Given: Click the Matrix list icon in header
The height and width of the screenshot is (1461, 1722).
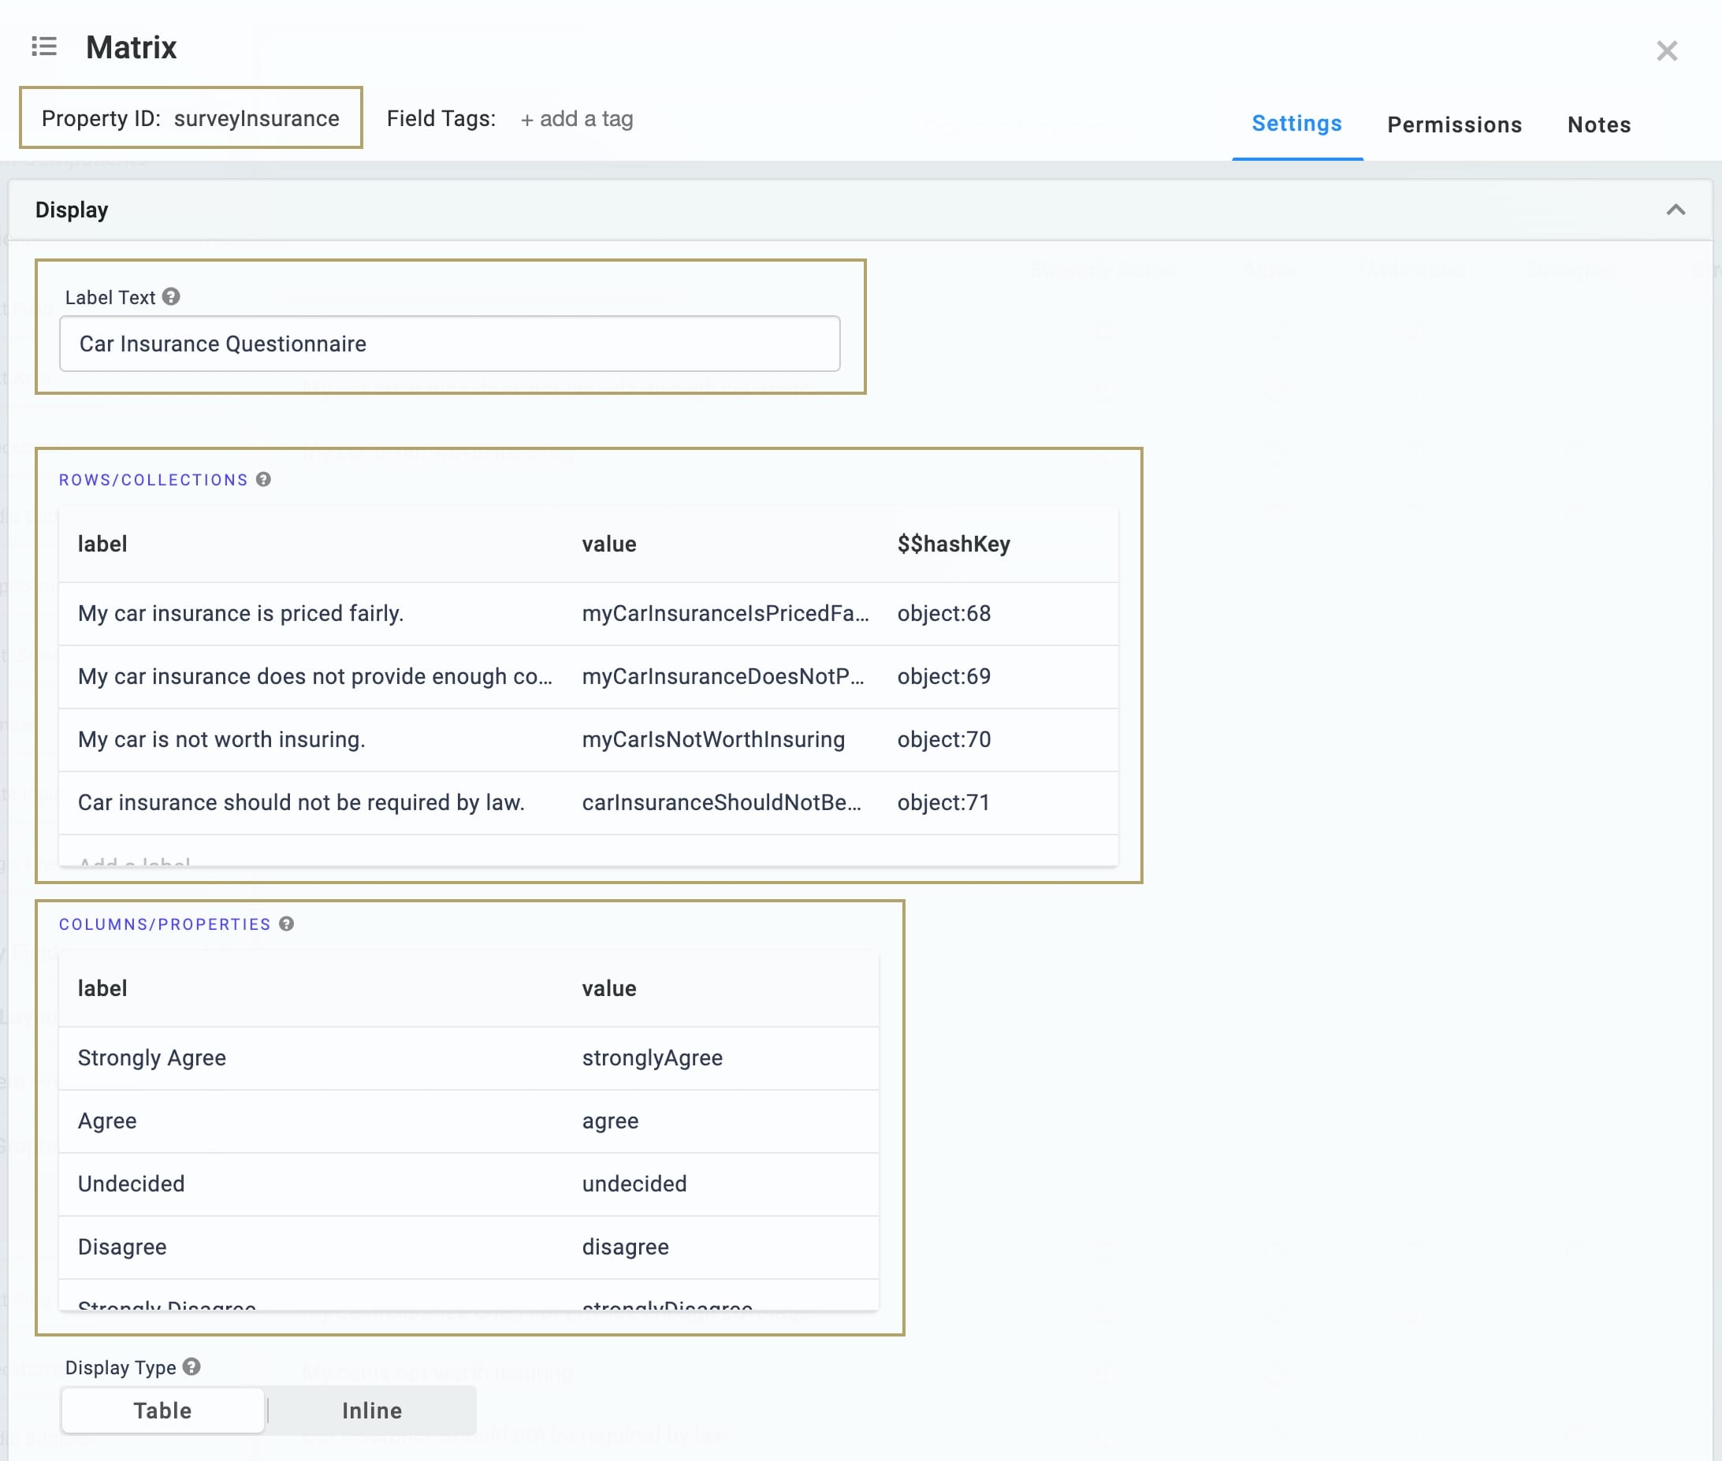Looking at the screenshot, I should click(x=44, y=46).
